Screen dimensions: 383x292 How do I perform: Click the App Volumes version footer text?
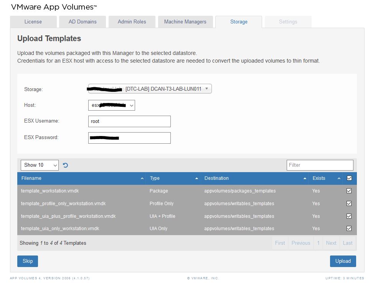tap(50, 278)
